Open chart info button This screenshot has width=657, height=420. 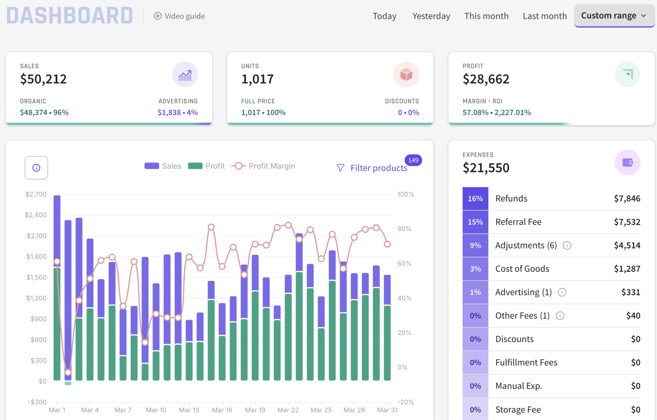pos(36,168)
